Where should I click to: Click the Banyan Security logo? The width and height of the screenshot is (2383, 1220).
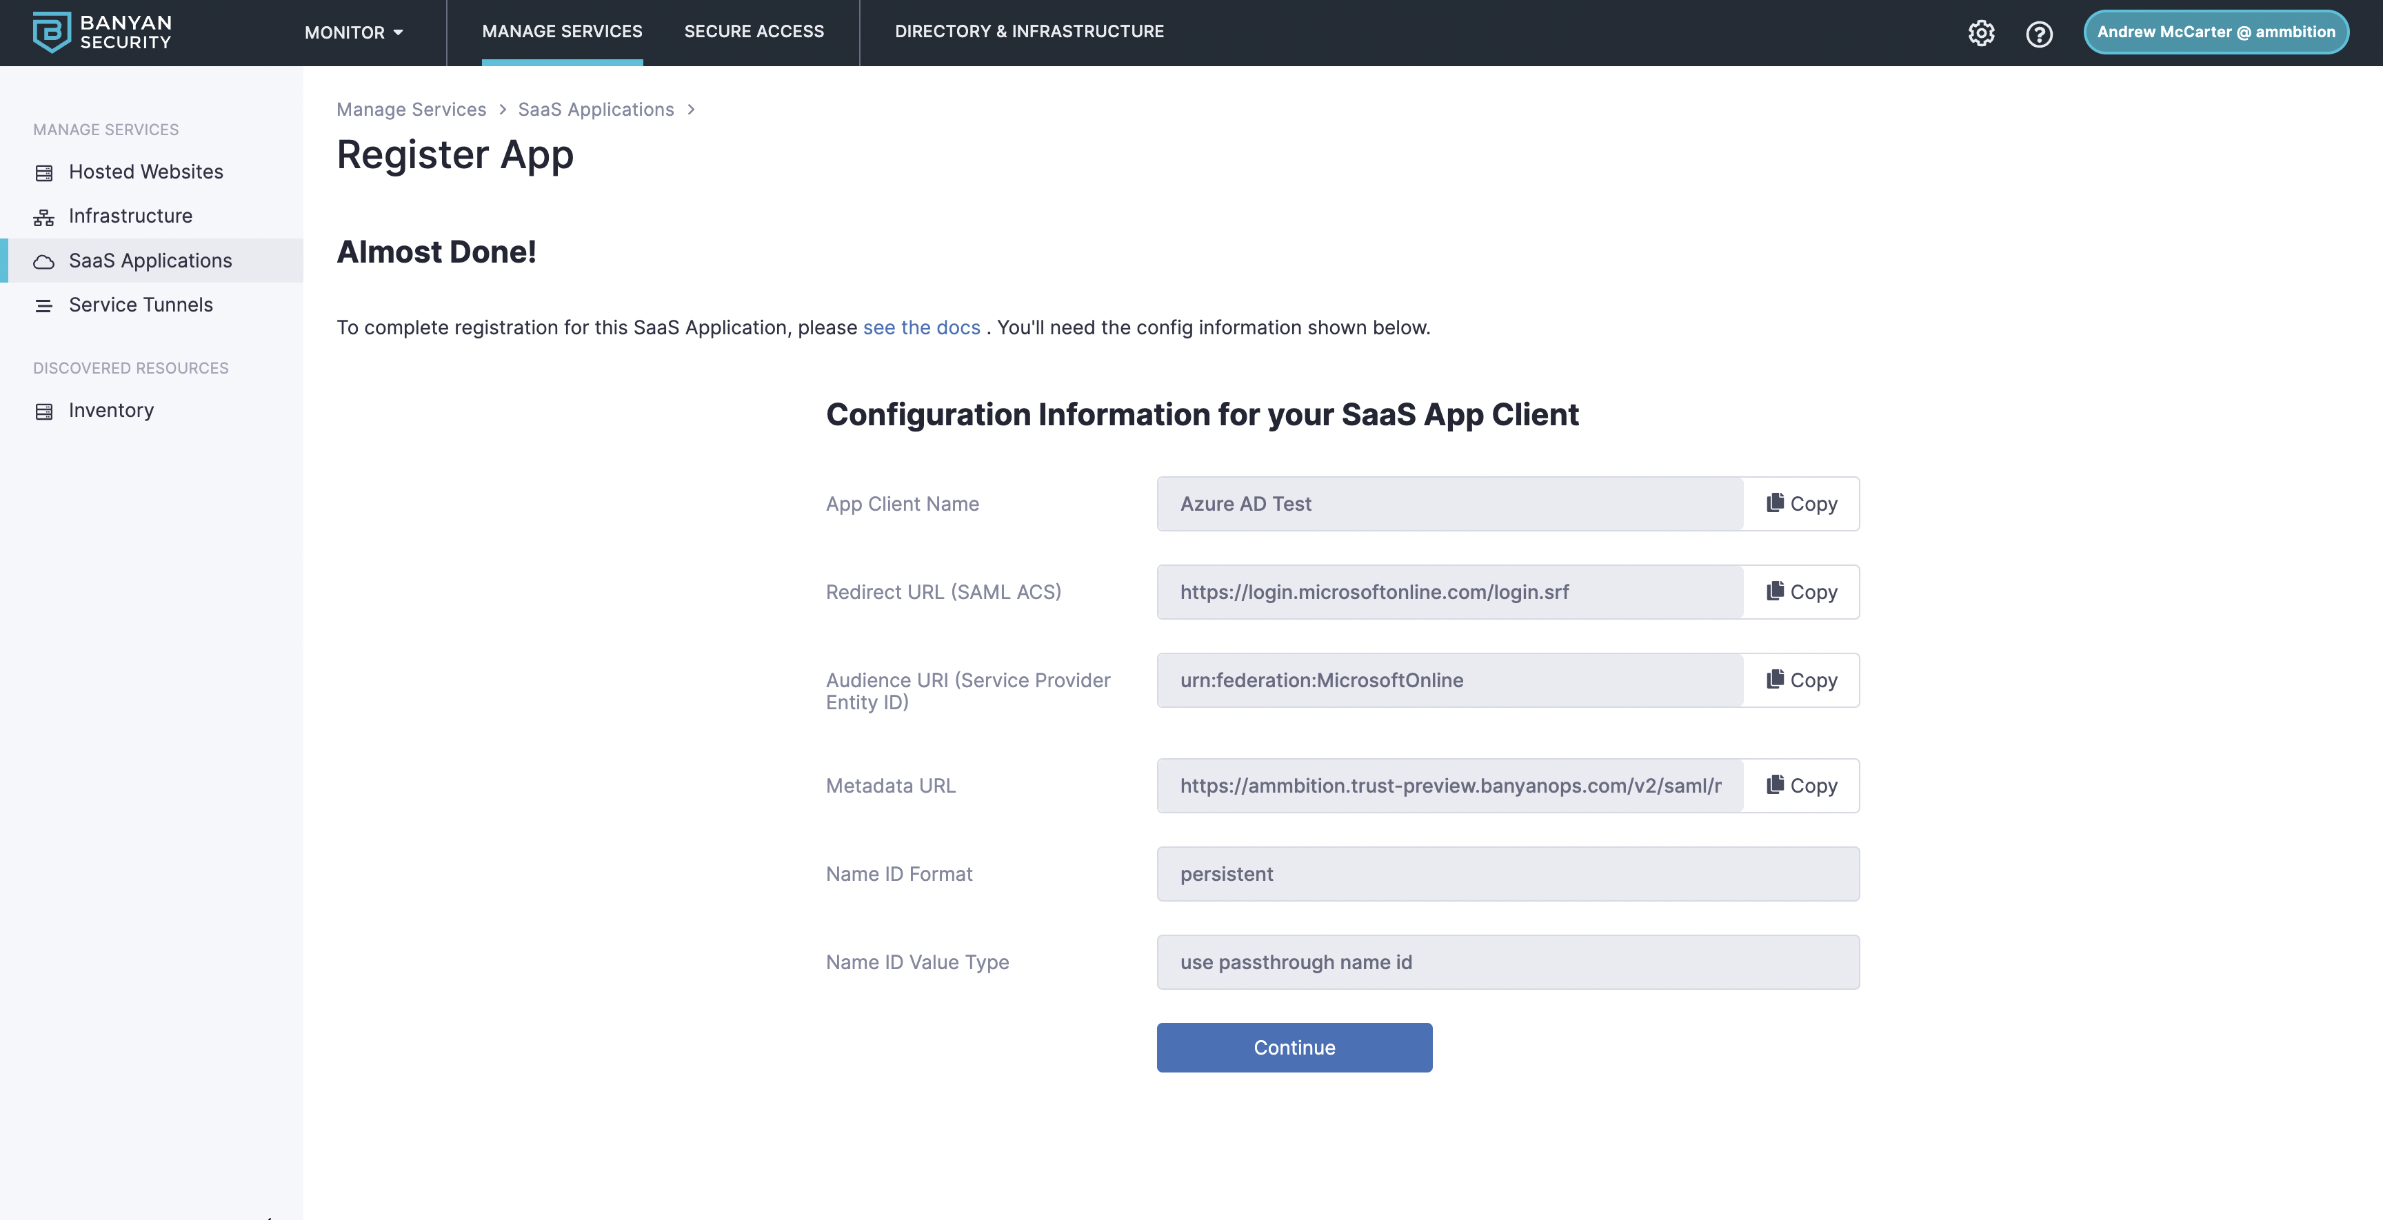pyautogui.click(x=102, y=32)
